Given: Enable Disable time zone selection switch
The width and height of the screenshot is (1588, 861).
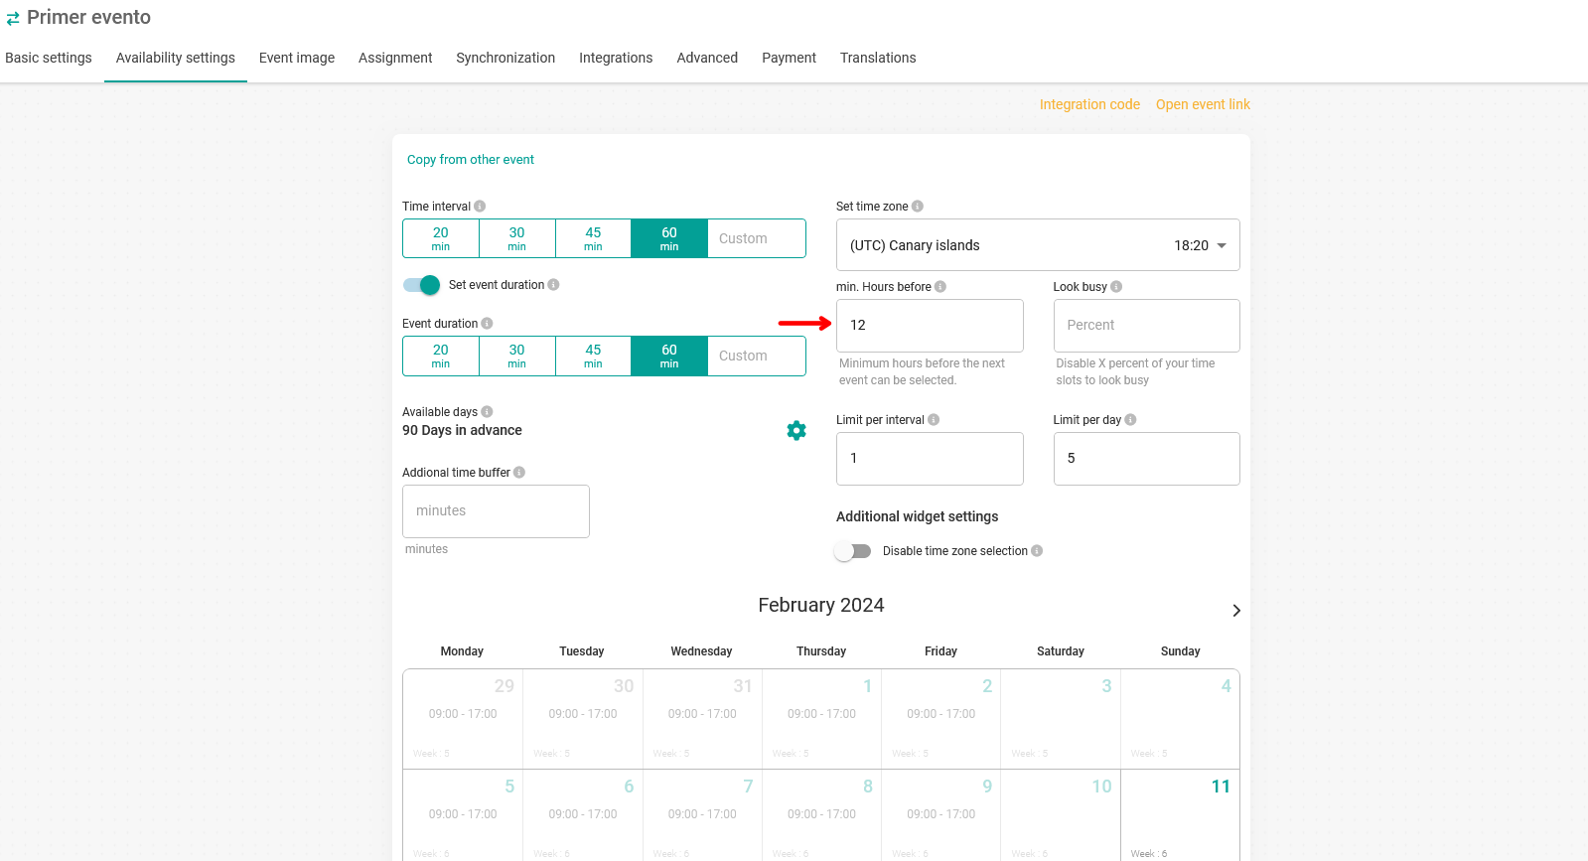Looking at the screenshot, I should (852, 551).
